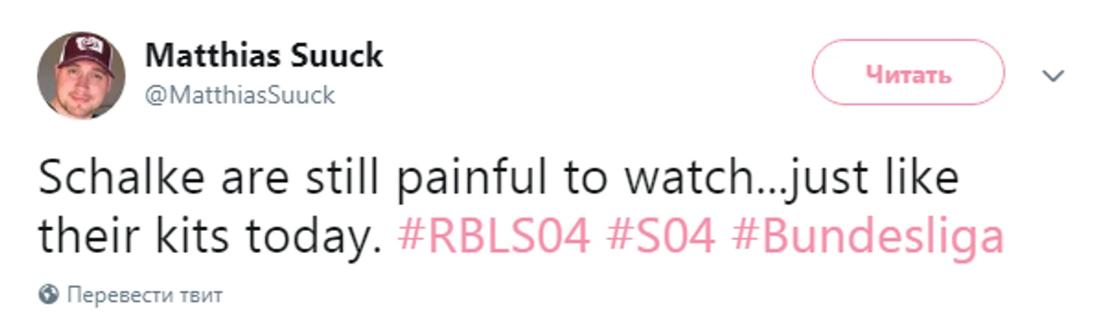Click the Читать follow button

pyautogui.click(x=908, y=75)
